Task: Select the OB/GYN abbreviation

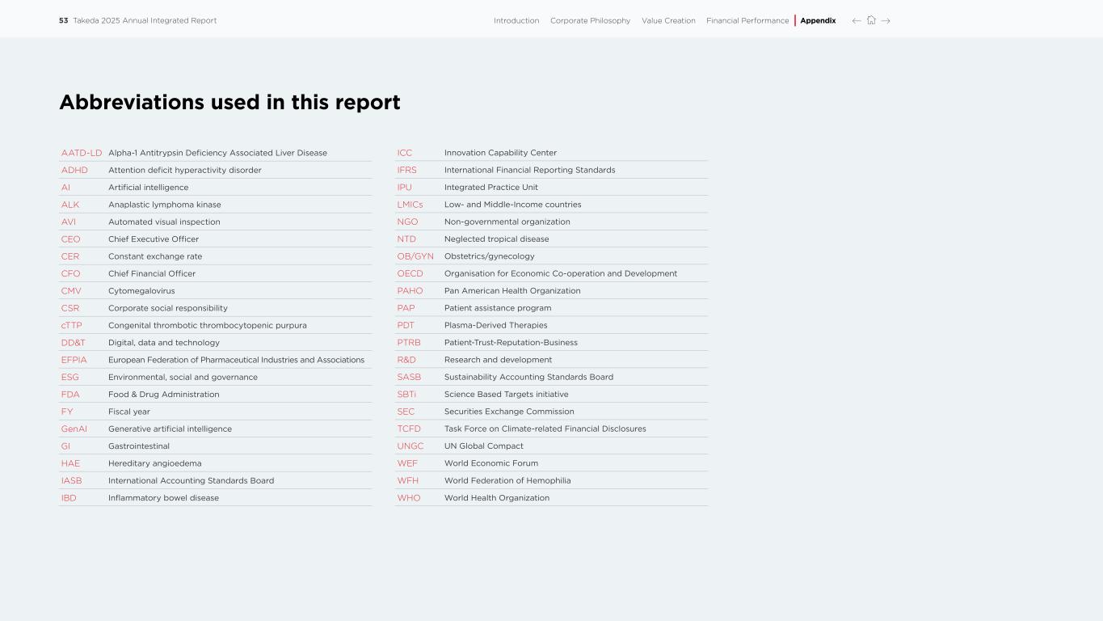Action: [415, 256]
